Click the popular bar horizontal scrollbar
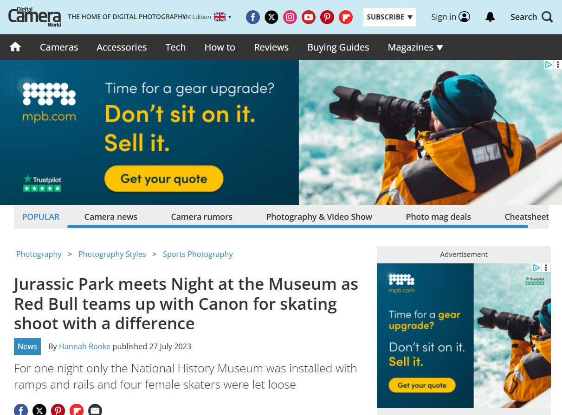 click(297, 227)
